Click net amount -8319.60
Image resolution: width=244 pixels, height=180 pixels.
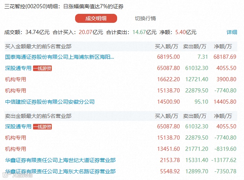click(225, 149)
